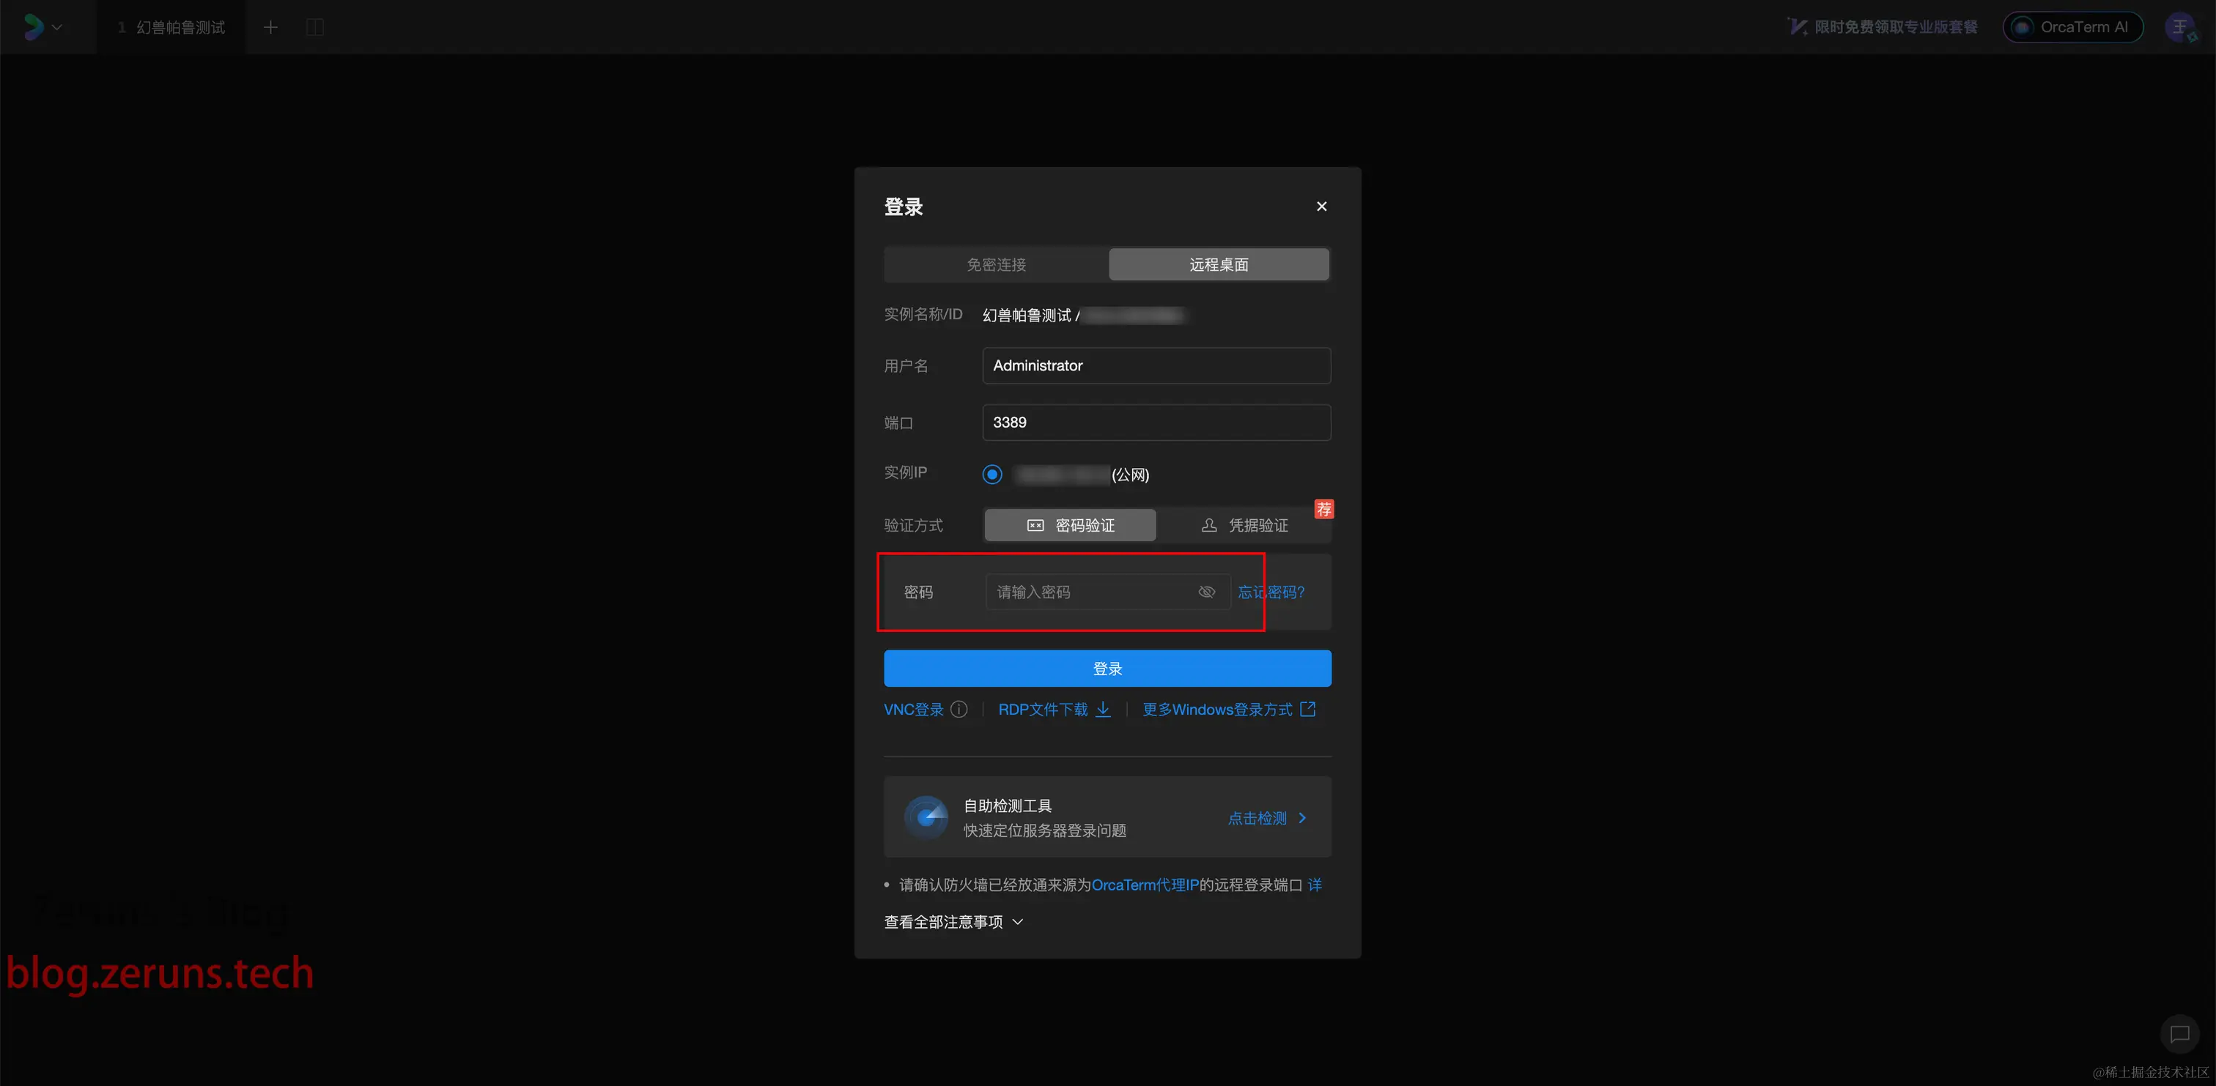
Task: Click the VNC login info icon
Action: pyautogui.click(x=959, y=710)
